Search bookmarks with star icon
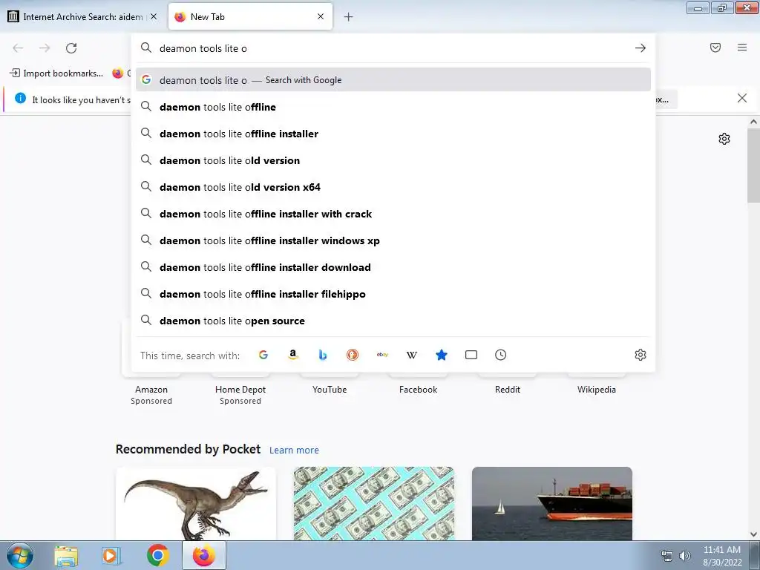760x570 pixels. click(x=441, y=355)
